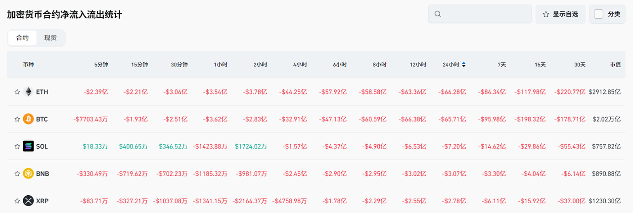Click the ETH coin logo icon
This screenshot has width=633, height=213.
tap(28, 92)
